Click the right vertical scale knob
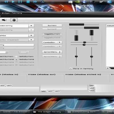 91,56
